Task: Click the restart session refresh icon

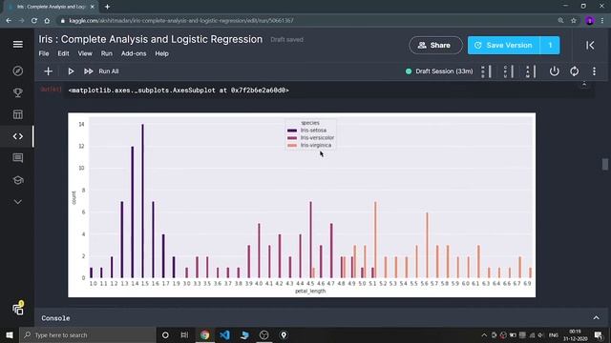Action: [x=574, y=71]
